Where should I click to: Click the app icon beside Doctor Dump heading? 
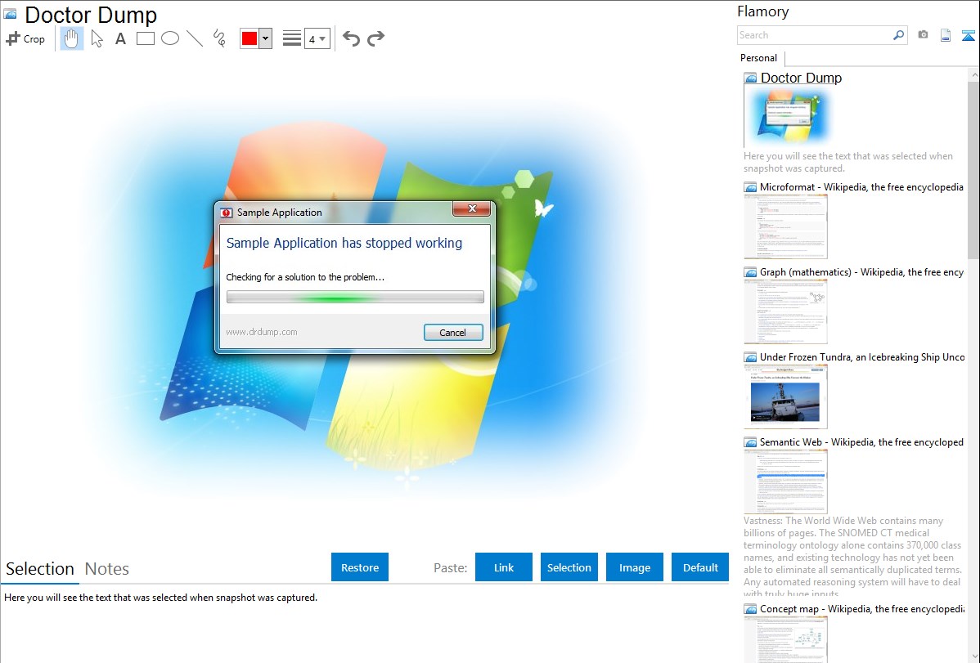click(10, 14)
